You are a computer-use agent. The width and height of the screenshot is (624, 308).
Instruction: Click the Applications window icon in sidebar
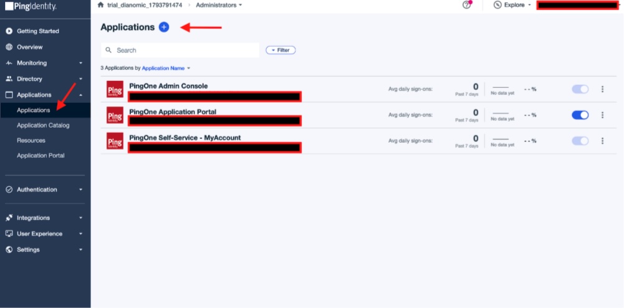[x=9, y=95]
